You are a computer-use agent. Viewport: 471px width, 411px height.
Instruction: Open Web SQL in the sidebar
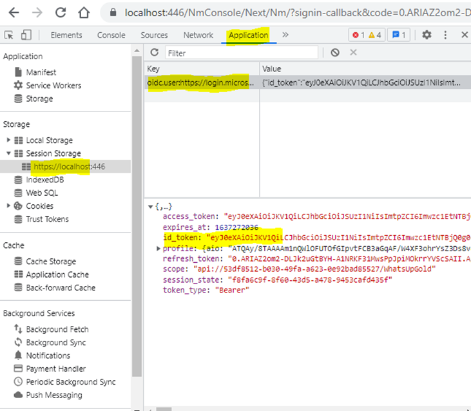coord(42,193)
